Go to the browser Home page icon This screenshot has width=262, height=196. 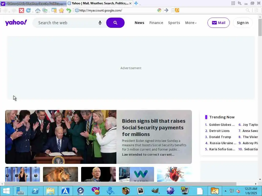click(38, 10)
